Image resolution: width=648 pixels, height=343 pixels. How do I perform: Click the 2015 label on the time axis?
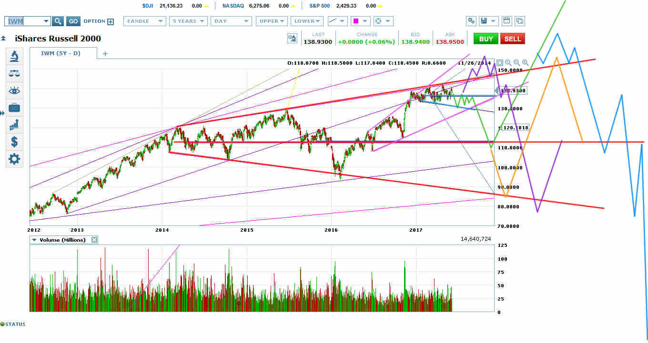click(x=247, y=230)
